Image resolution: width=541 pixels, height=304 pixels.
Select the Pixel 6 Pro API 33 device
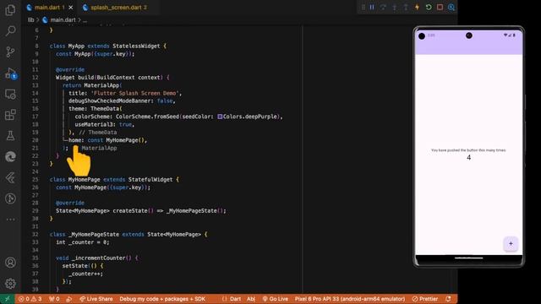click(x=349, y=299)
